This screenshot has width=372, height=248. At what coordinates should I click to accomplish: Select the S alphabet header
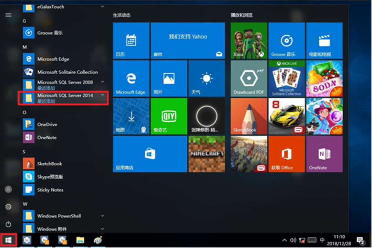pos(24,152)
